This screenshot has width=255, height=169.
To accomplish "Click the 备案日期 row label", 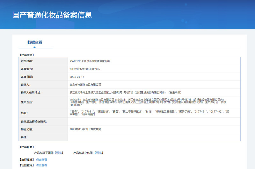I will coord(27,77).
